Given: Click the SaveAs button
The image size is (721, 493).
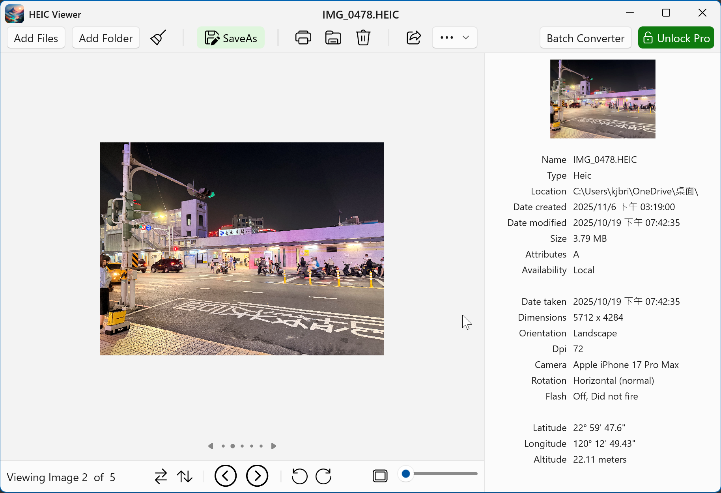Looking at the screenshot, I should pos(231,38).
